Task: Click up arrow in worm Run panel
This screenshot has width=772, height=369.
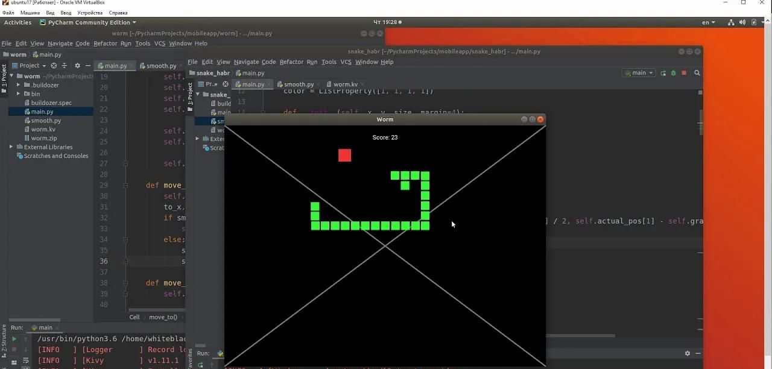Action: point(26,339)
